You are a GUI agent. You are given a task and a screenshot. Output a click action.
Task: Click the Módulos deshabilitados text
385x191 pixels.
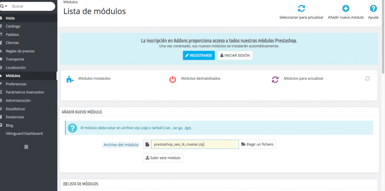coord(201,79)
